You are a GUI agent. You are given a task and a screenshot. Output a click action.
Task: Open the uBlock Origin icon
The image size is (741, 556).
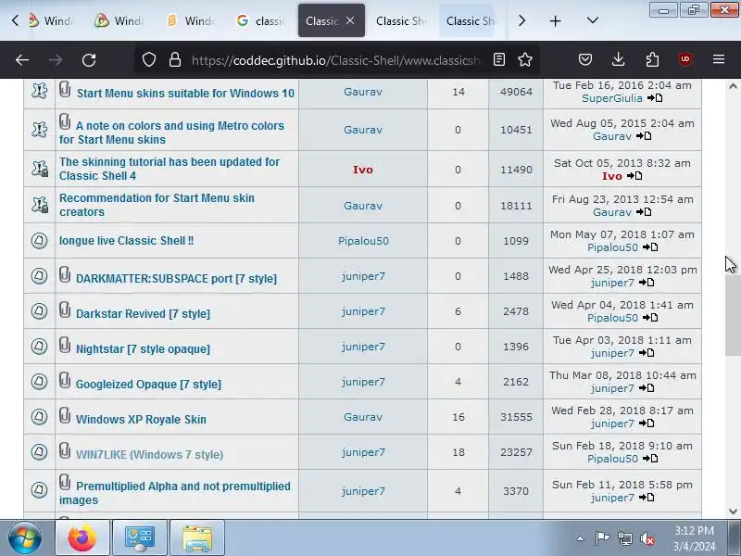(685, 59)
